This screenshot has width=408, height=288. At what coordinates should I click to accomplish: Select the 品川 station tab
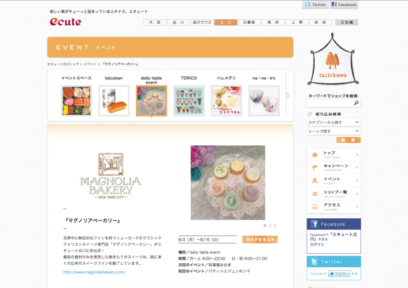pos(179,22)
